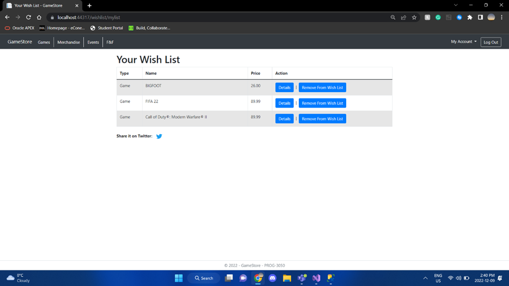Share wish list via Twitter bird icon
Screen dimensions: 509x286
[159, 136]
